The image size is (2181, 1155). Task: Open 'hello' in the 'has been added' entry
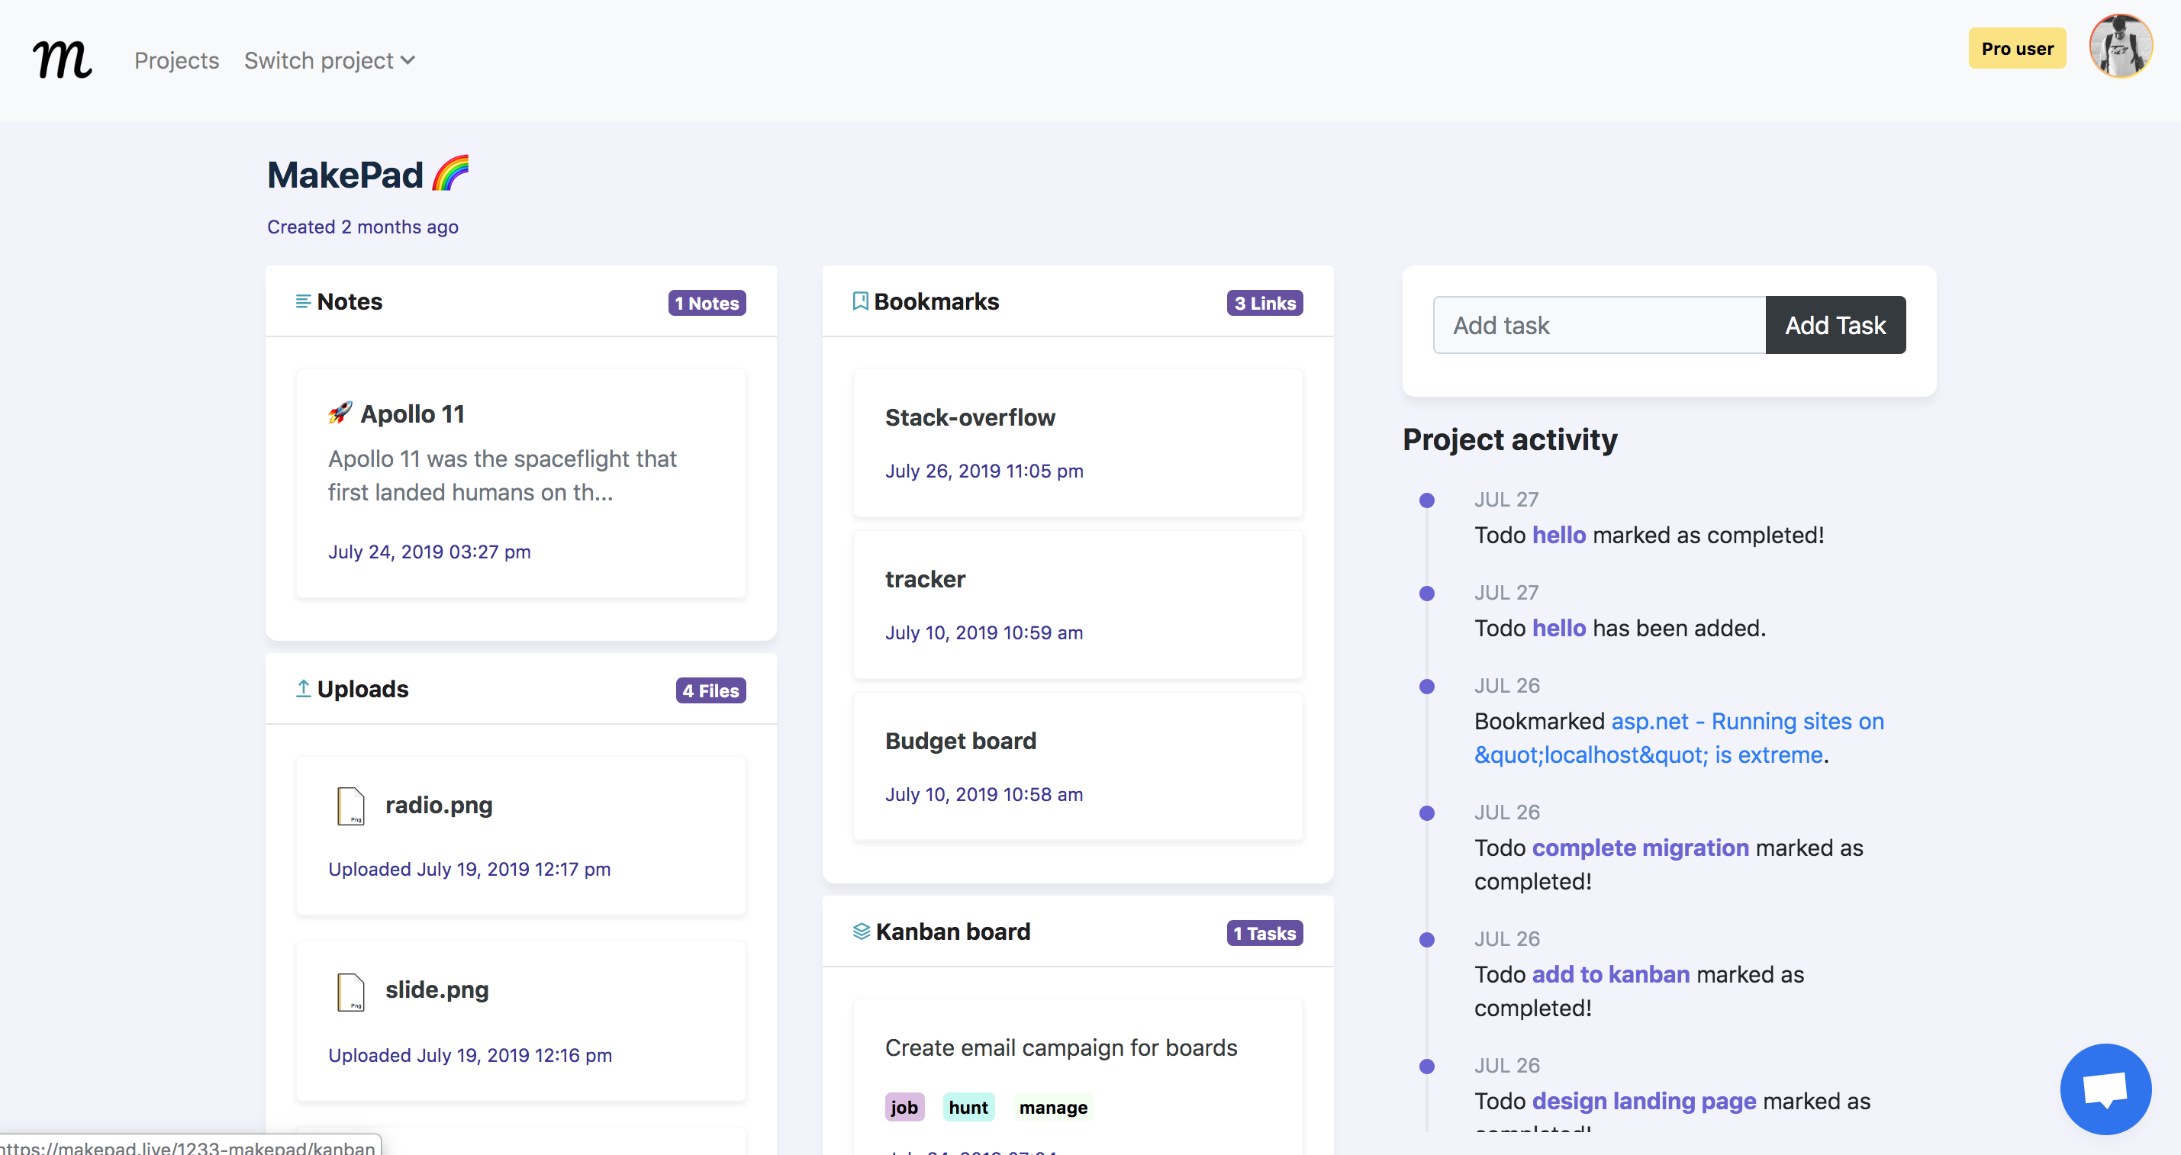1559,628
